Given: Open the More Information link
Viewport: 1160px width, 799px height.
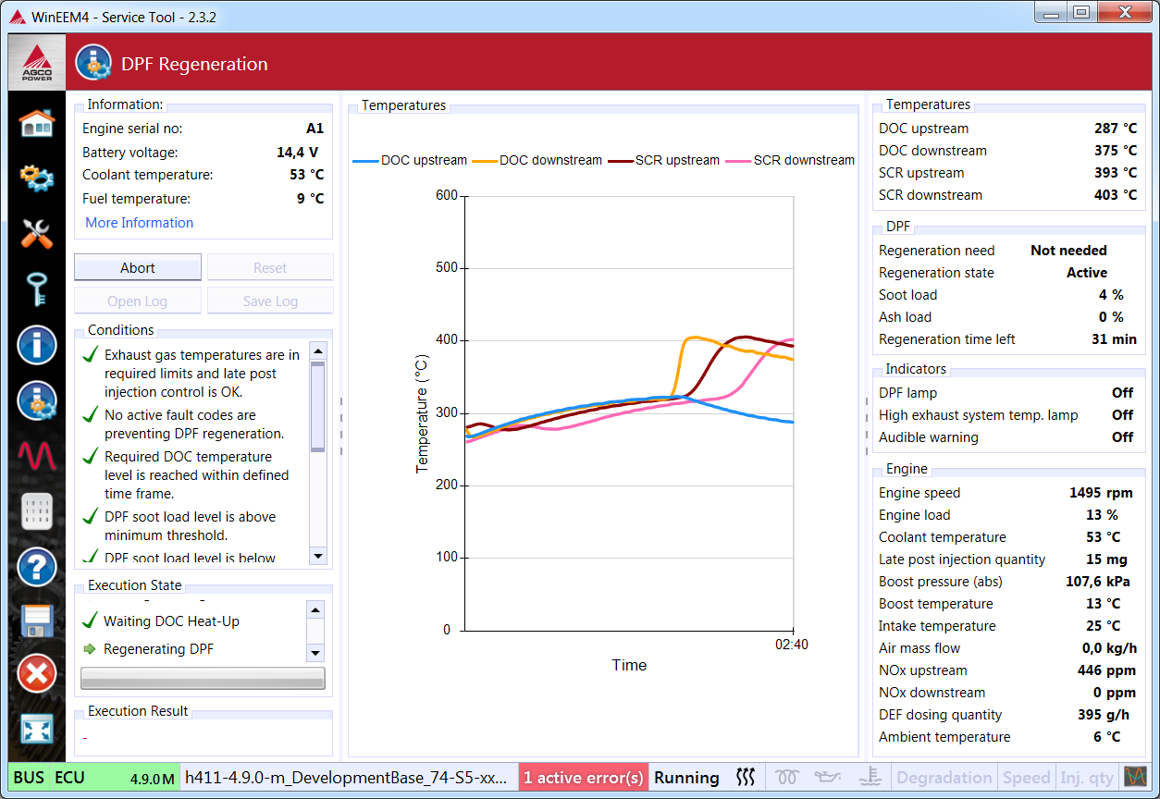Looking at the screenshot, I should (139, 223).
